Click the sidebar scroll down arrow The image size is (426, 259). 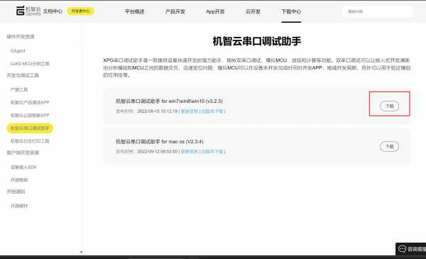81,252
